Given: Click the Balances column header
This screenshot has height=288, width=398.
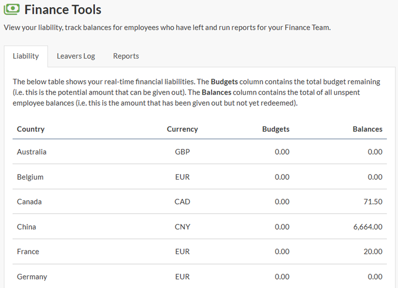Looking at the screenshot, I should pos(367,129).
